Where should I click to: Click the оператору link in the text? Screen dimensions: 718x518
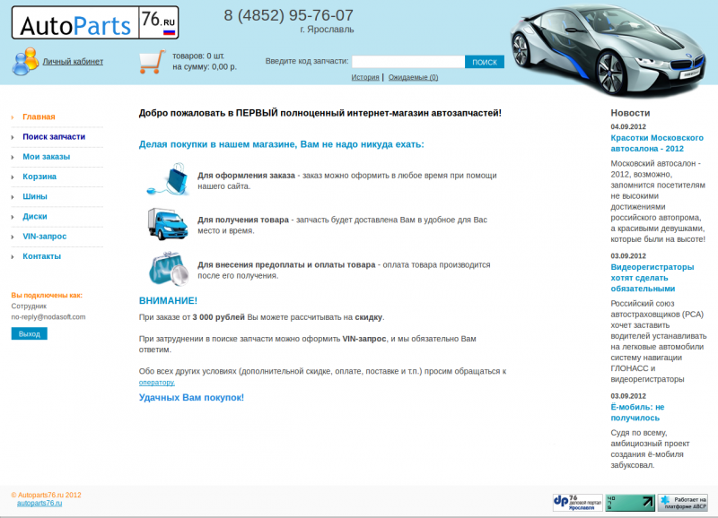(157, 383)
